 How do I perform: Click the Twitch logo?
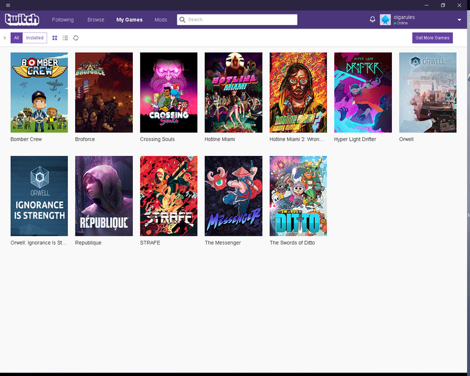tap(22, 20)
